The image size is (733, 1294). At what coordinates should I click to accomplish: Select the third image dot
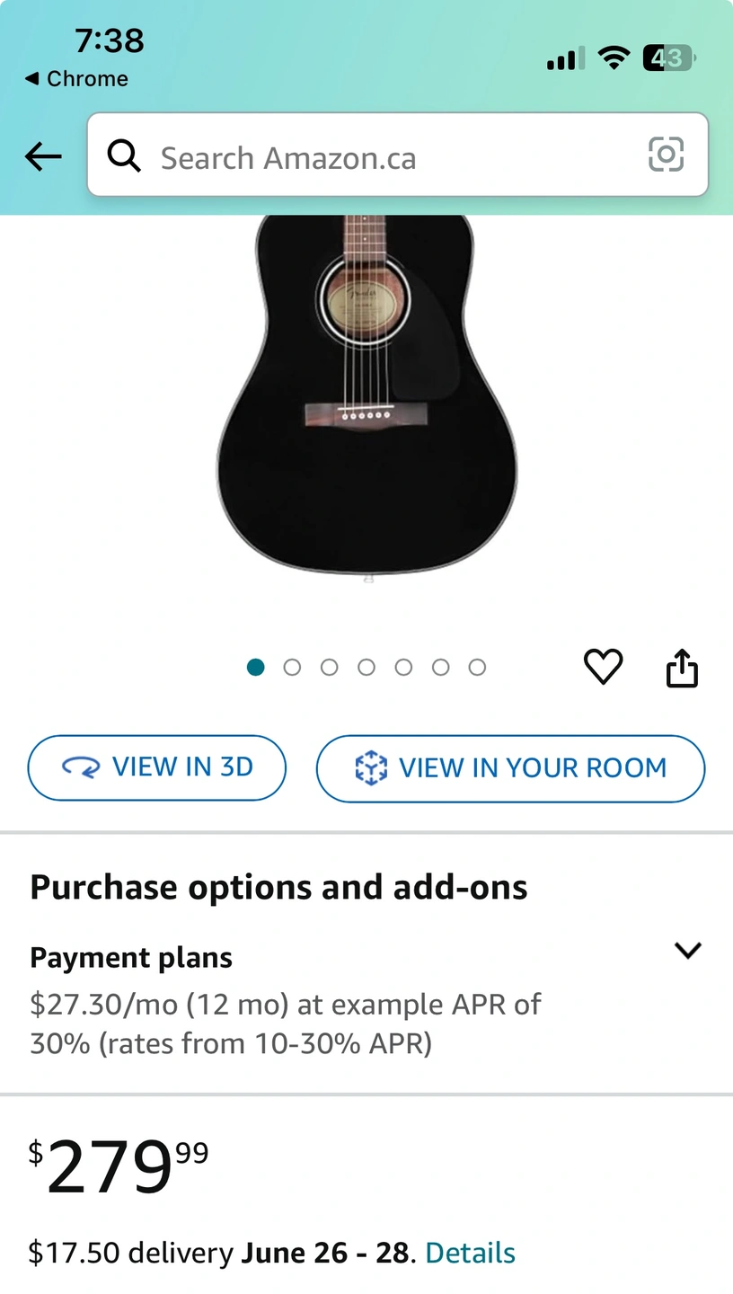point(330,667)
